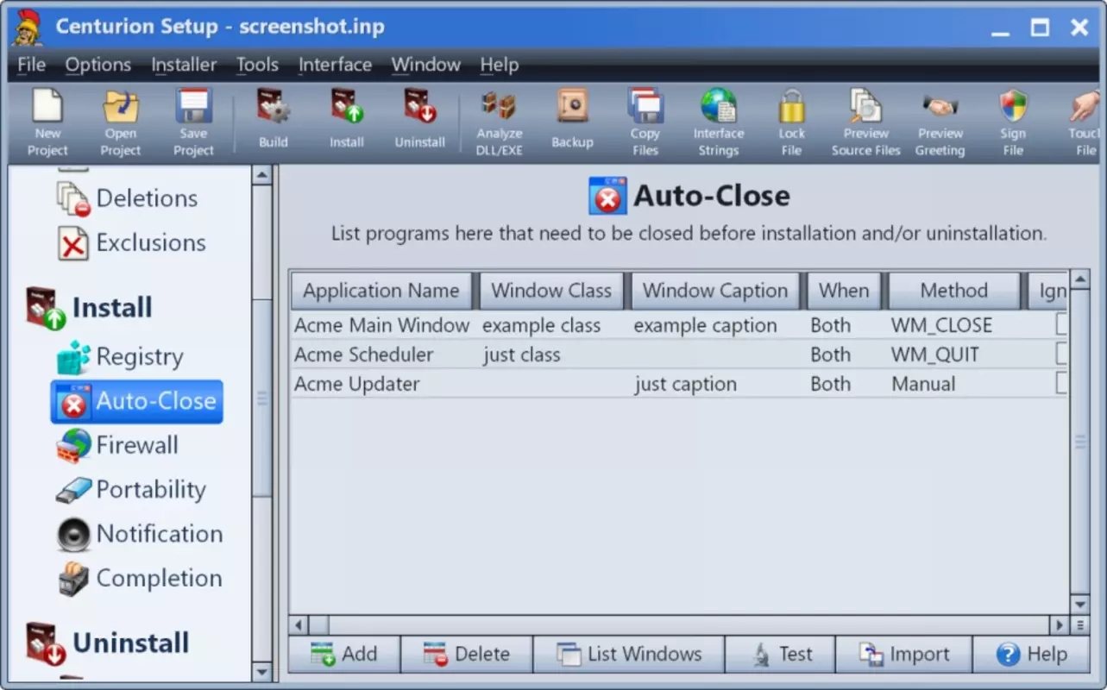
Task: Click sidebar scrollbar up arrow
Action: click(262, 175)
